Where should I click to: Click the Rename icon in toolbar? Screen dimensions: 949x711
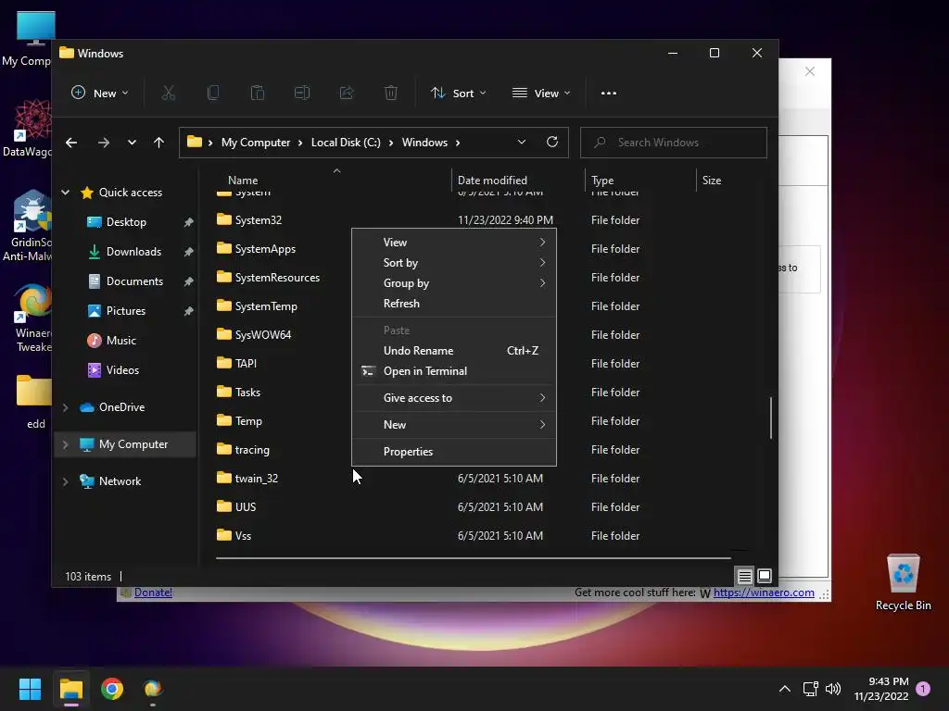pos(302,94)
